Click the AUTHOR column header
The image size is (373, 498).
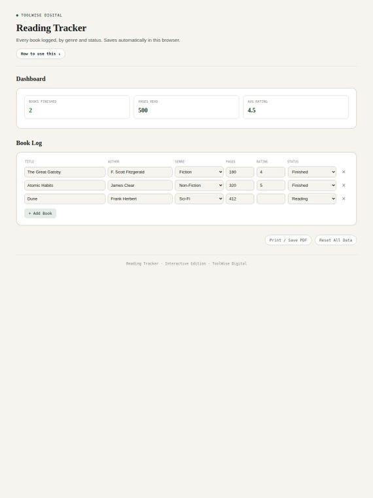(114, 162)
